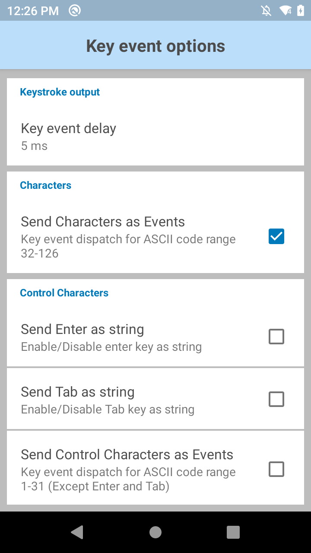
Task: Uncheck Send Characters as Events checkbox
Action: 276,236
